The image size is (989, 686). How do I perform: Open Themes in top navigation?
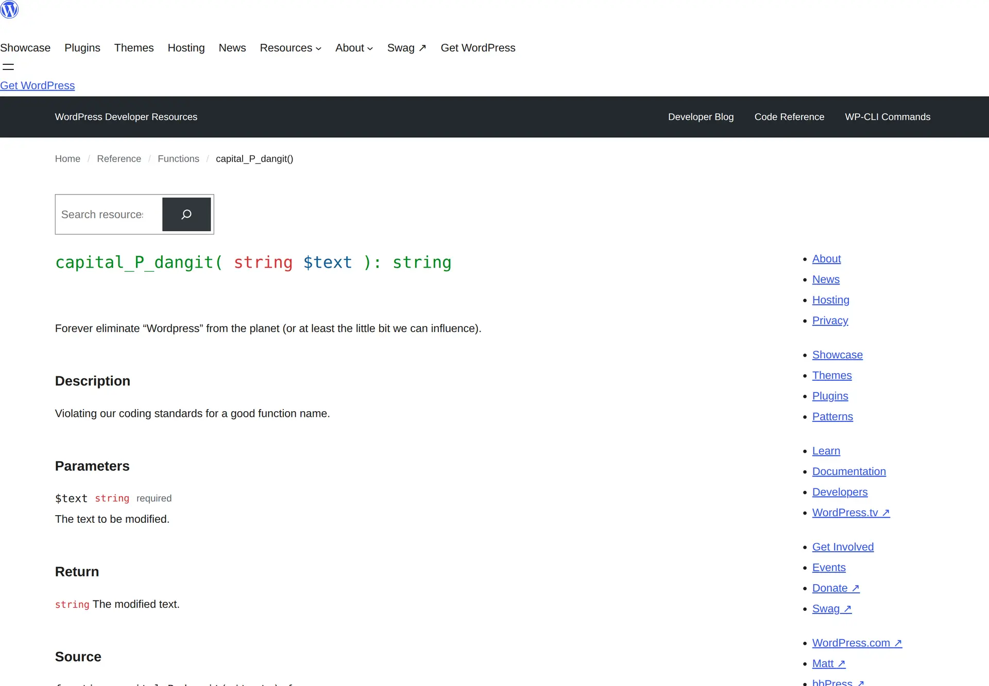[x=134, y=48]
